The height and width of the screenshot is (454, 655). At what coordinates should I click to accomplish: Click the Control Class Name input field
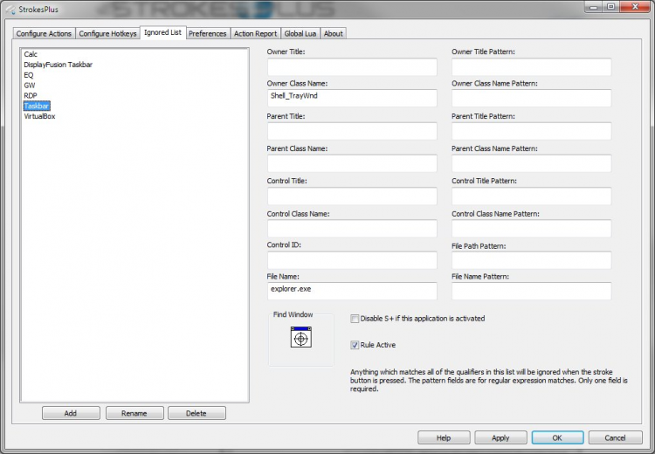[352, 229]
